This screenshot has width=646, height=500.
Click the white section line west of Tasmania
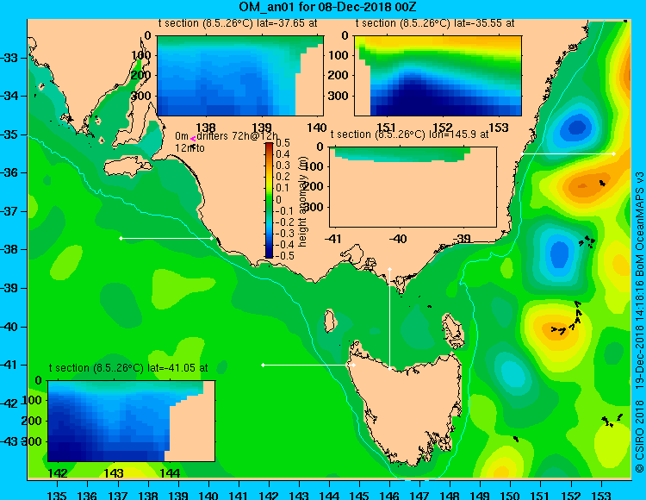pos(308,365)
